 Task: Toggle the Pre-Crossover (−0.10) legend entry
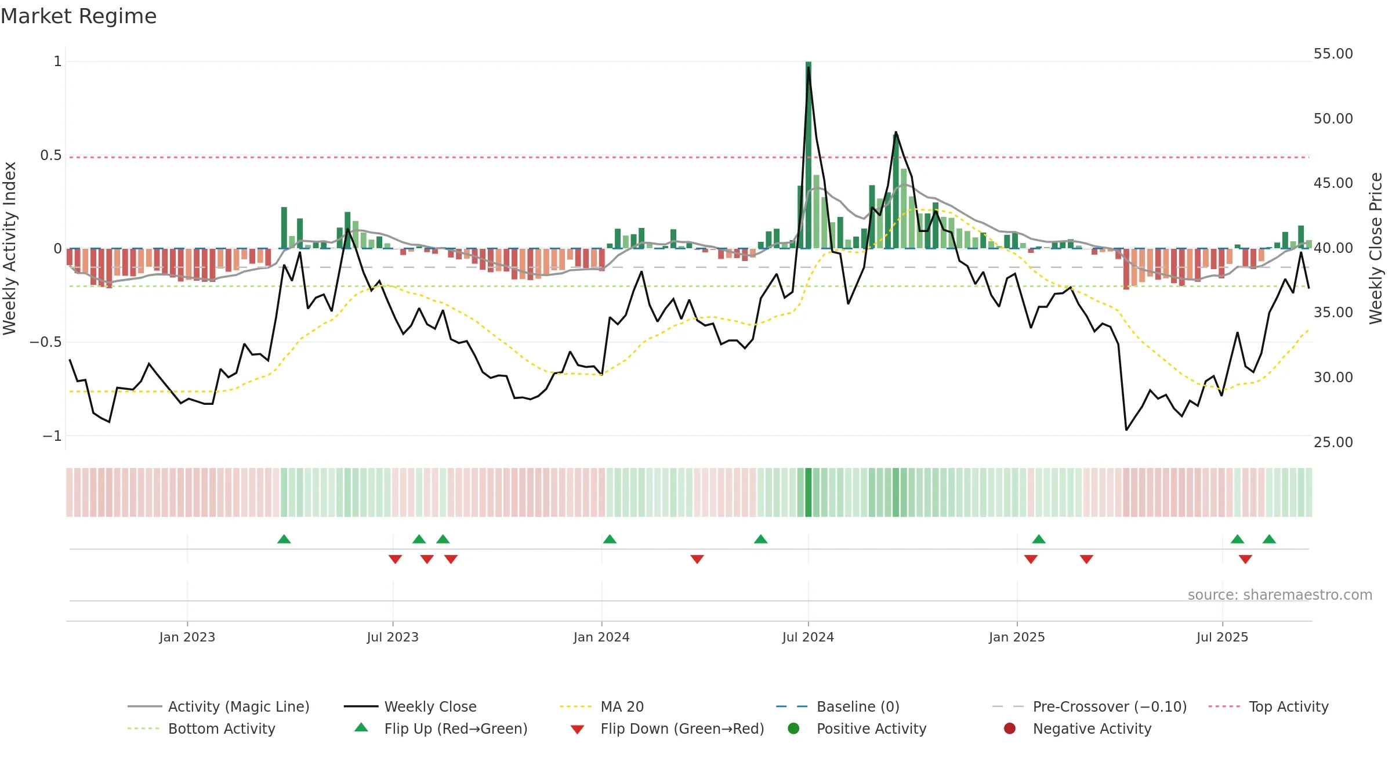pos(1089,706)
